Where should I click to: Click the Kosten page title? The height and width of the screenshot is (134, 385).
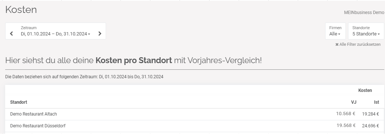point(21,10)
